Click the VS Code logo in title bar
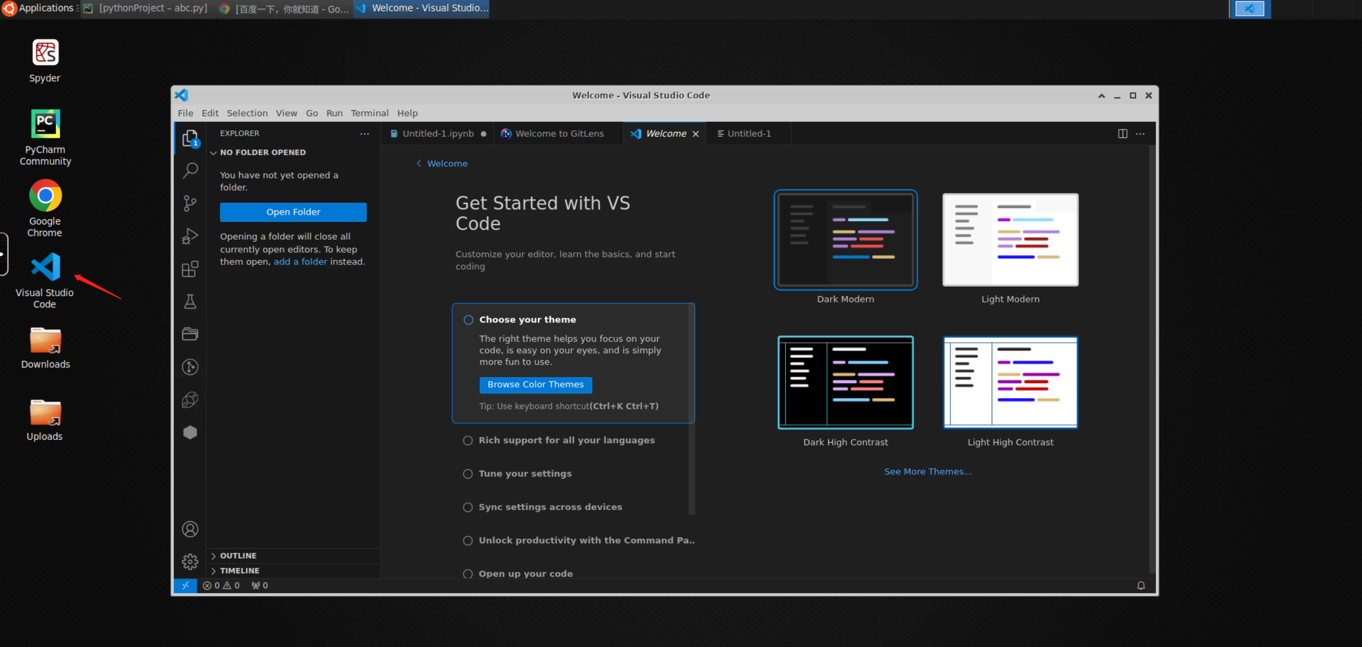Screen dimensions: 1362x647 [182, 95]
